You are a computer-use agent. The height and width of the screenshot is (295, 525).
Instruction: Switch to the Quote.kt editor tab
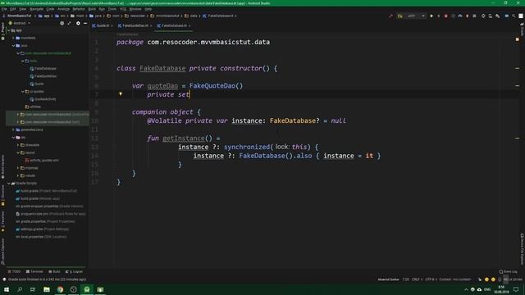click(x=103, y=25)
